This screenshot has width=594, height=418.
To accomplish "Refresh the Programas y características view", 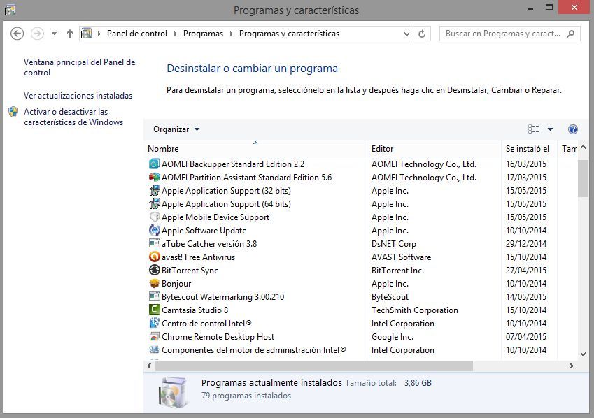I will 422,34.
